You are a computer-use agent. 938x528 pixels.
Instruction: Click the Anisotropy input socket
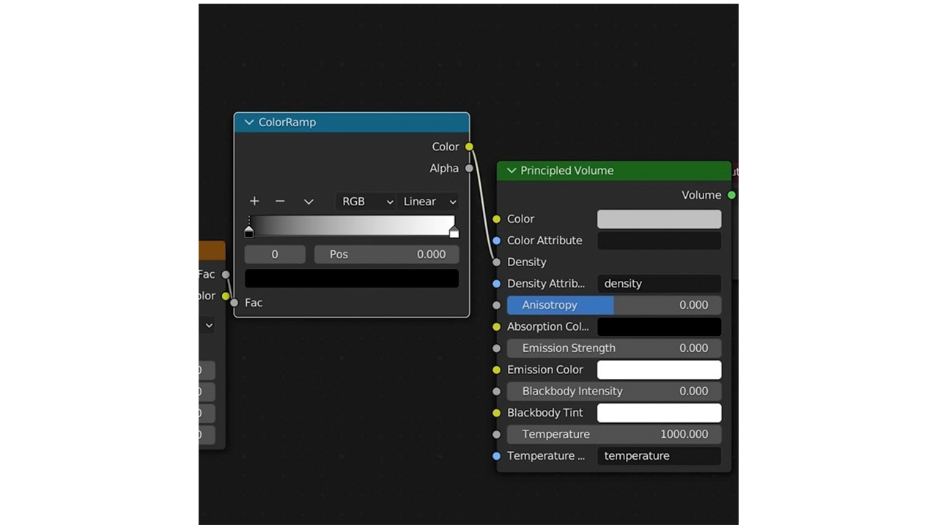[x=497, y=305]
